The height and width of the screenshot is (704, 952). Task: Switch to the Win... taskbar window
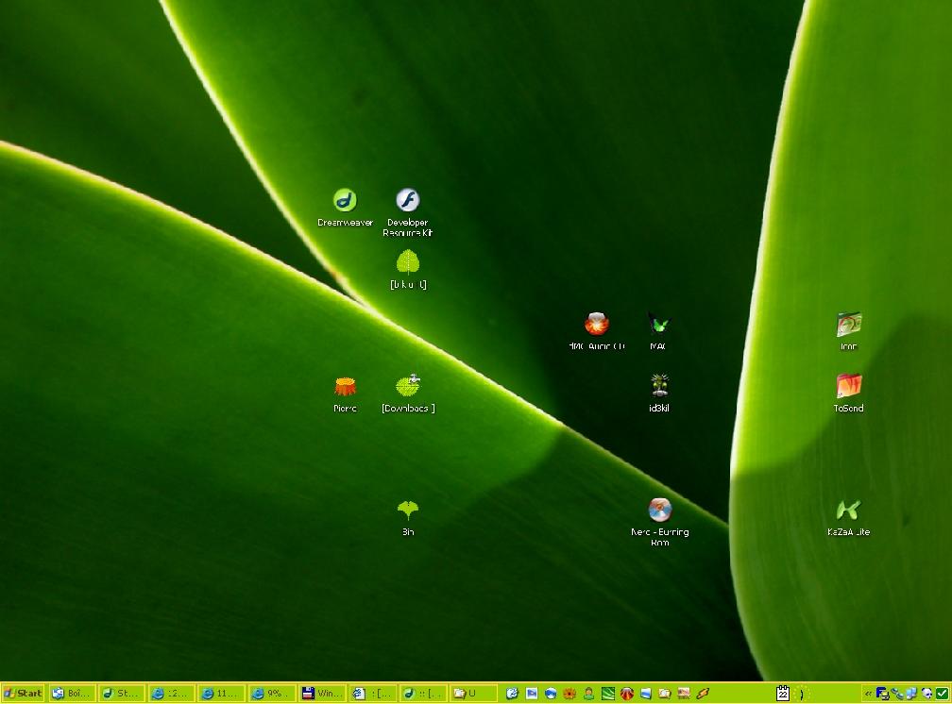tap(323, 693)
